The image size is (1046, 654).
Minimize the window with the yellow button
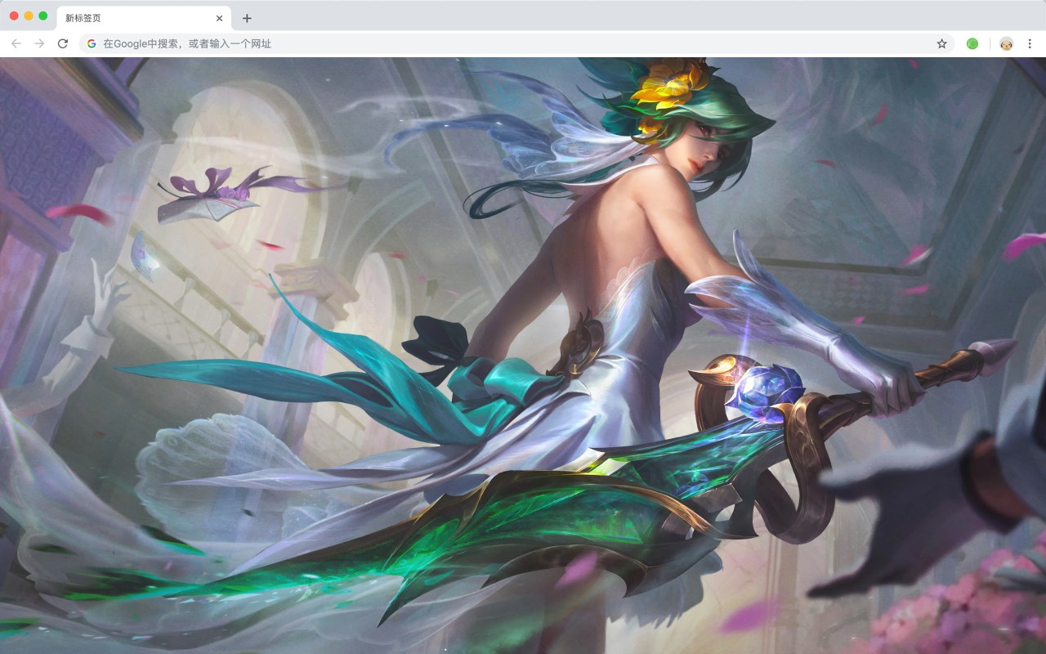[x=29, y=16]
